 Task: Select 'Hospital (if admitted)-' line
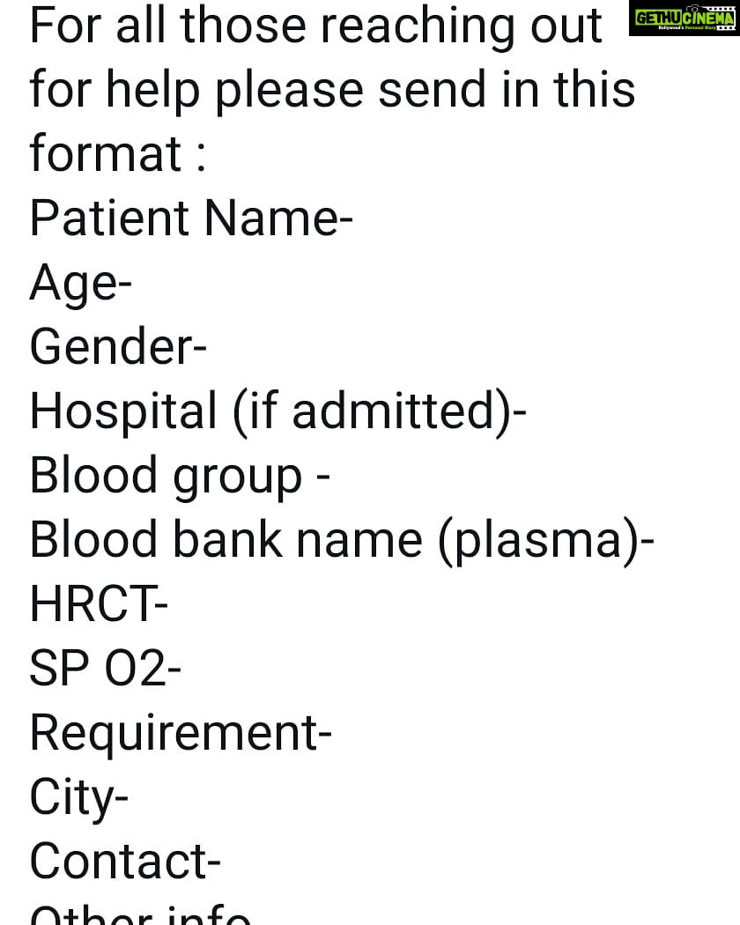278,412
